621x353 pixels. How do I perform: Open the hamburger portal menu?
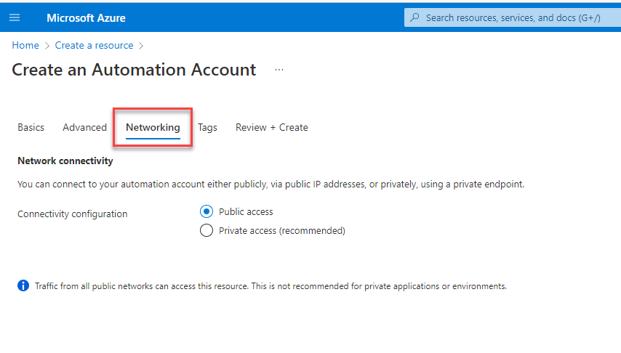coord(15,17)
